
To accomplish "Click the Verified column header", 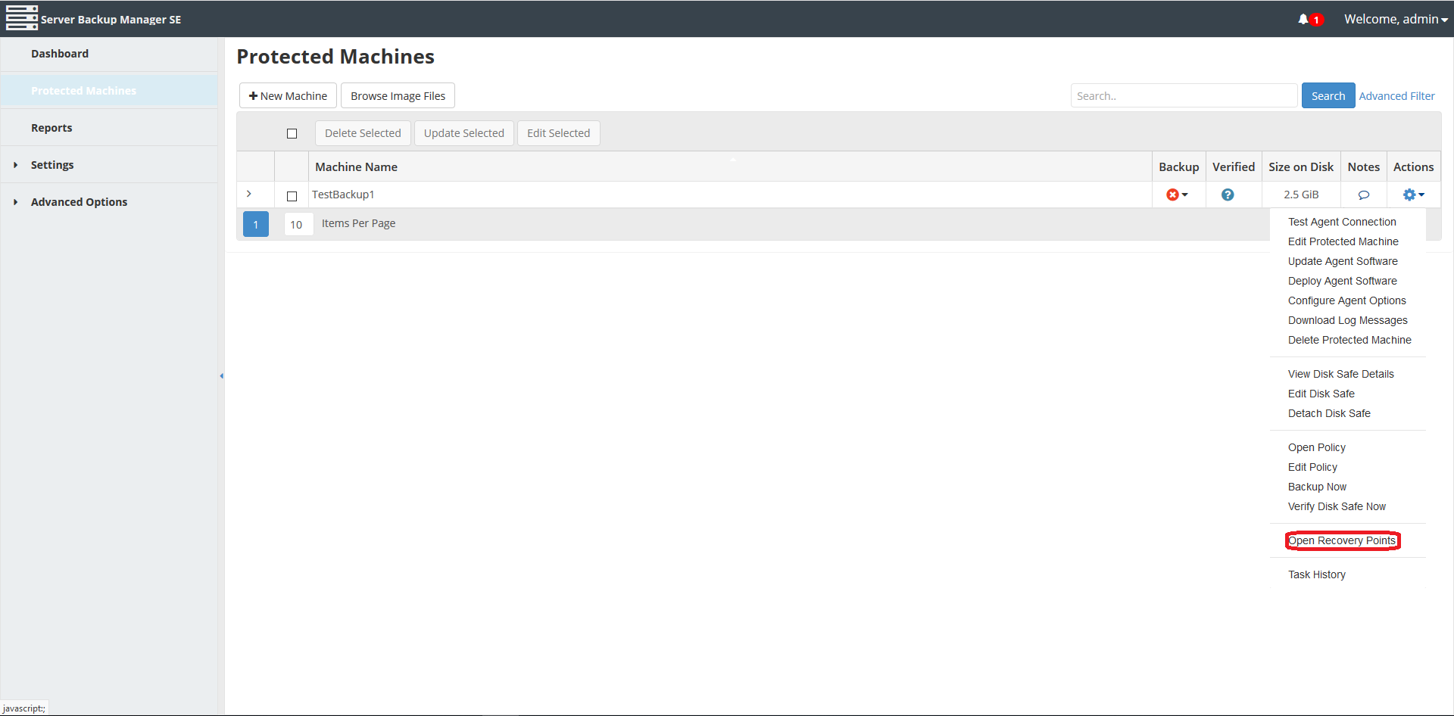I will click(x=1233, y=167).
